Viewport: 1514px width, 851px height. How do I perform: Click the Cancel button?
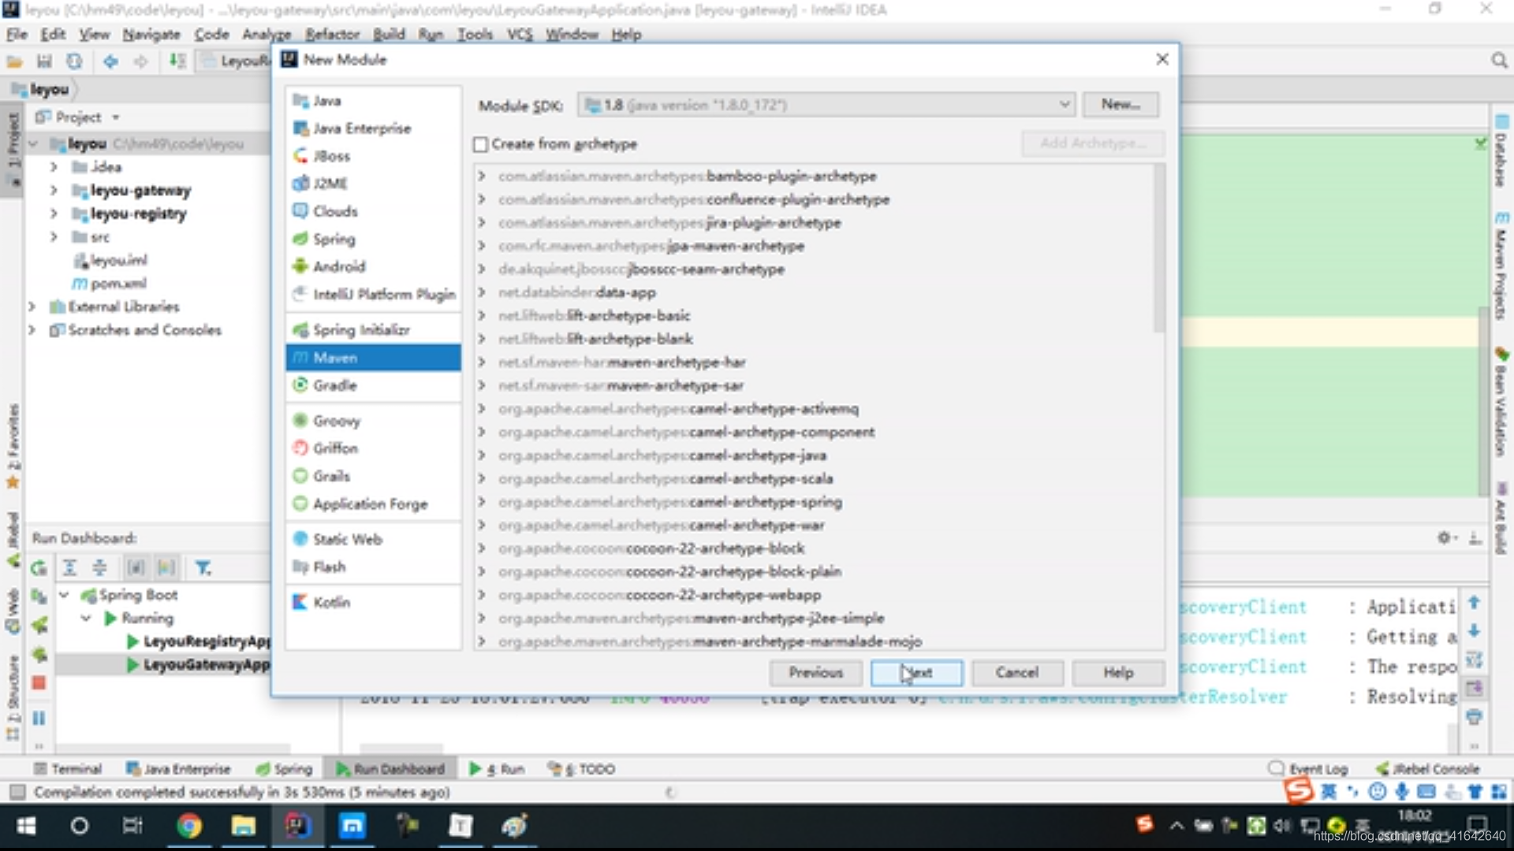1017,673
